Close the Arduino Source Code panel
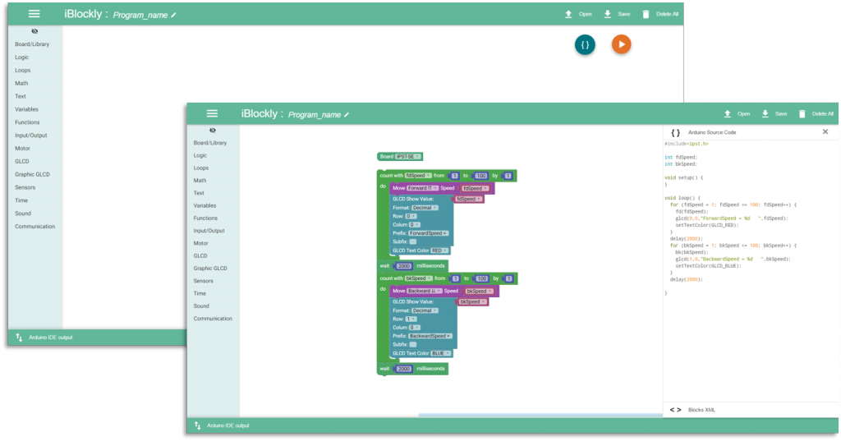 825,132
